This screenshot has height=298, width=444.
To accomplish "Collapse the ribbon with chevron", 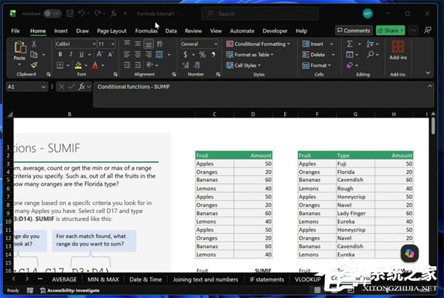I will click(x=428, y=73).
